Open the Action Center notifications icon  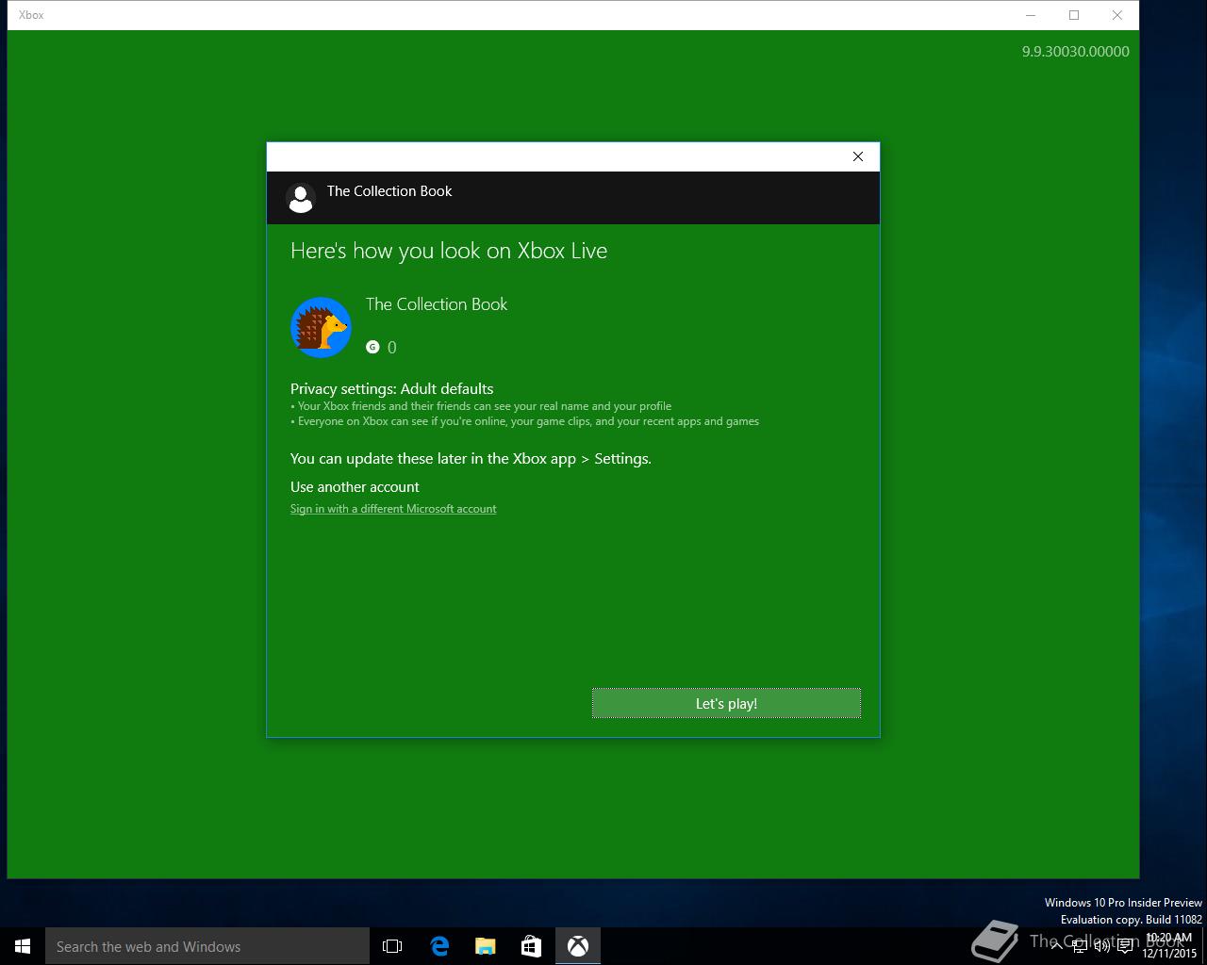pyautogui.click(x=1125, y=946)
